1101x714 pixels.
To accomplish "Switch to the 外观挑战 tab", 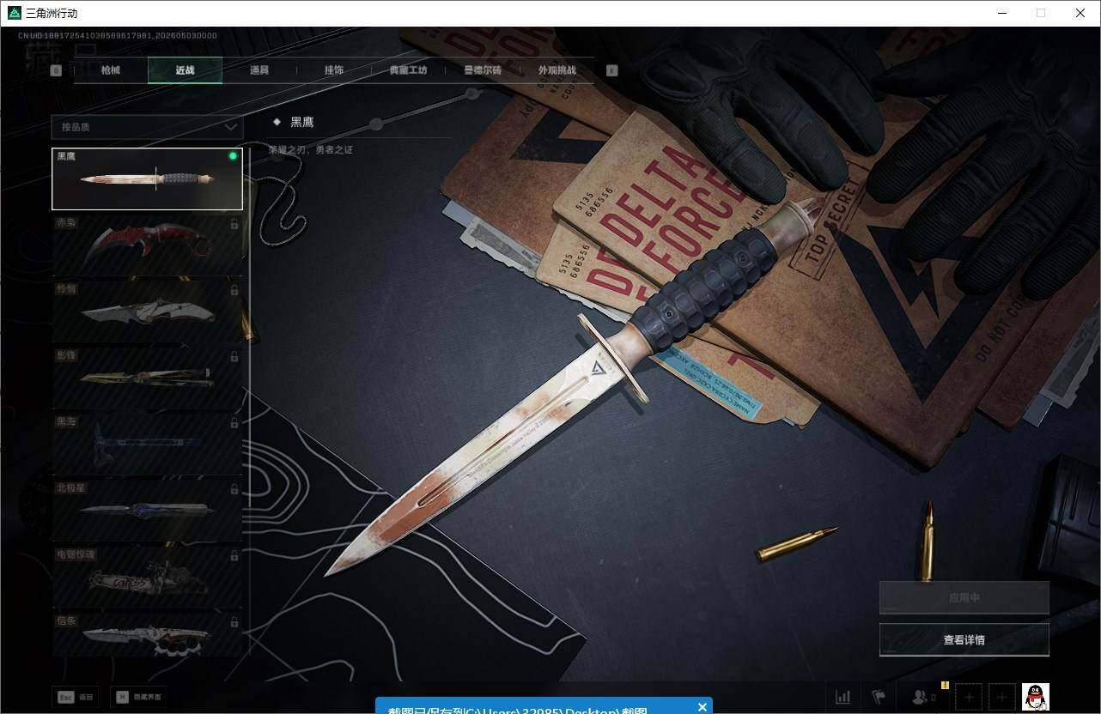I will tap(557, 70).
